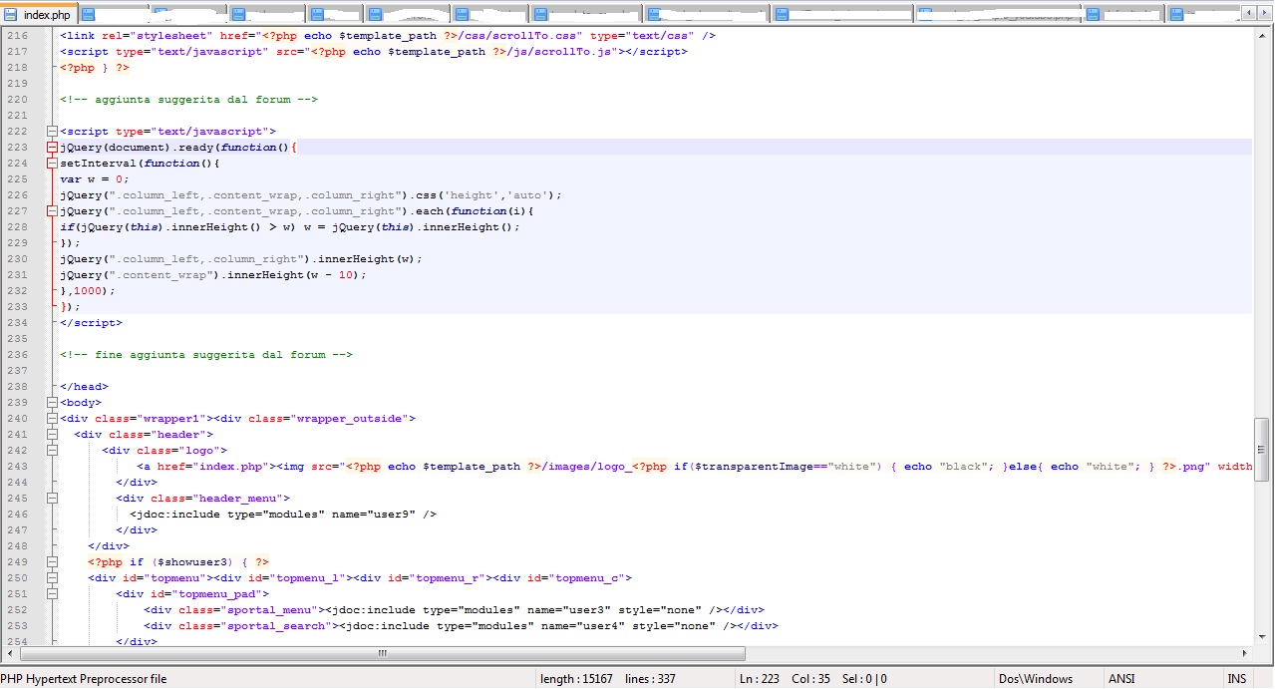Viewport: 1275px width, 689px height.
Task: Click line number 233 in the margin
Action: (x=17, y=306)
